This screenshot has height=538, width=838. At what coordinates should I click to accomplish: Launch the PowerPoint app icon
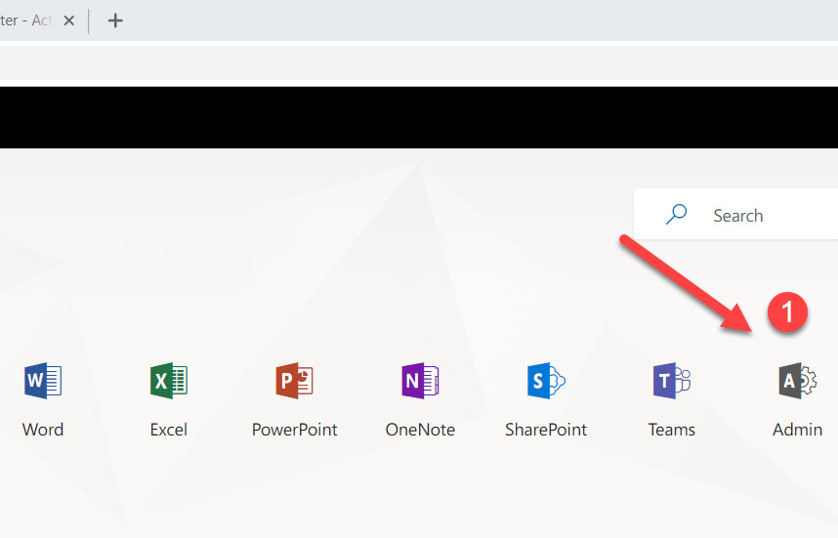[295, 381]
